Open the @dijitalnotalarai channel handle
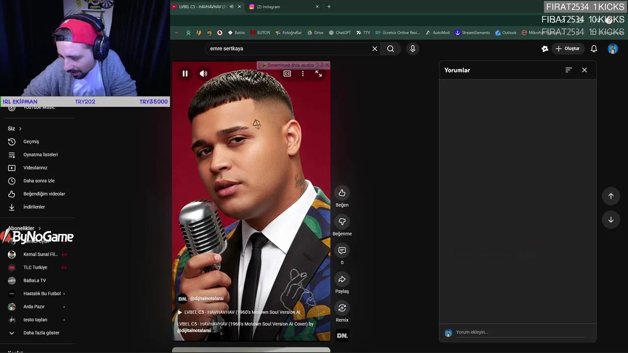The image size is (628, 353). 207,299
